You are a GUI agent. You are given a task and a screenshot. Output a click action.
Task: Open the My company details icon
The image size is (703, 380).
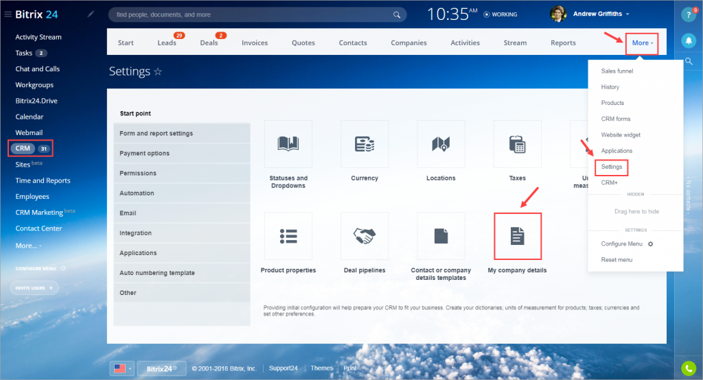[518, 236]
